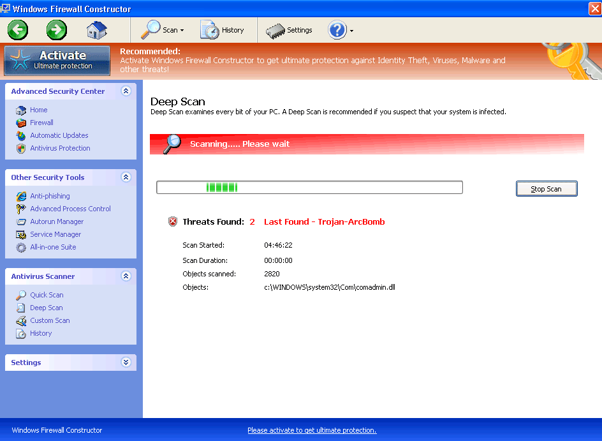602x441 pixels.
Task: Click the green back navigation arrow
Action: coord(17,29)
